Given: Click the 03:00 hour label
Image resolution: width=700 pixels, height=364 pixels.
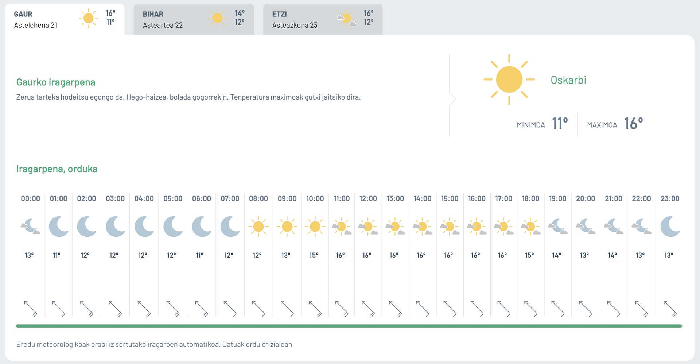Looking at the screenshot, I should click(x=115, y=198).
